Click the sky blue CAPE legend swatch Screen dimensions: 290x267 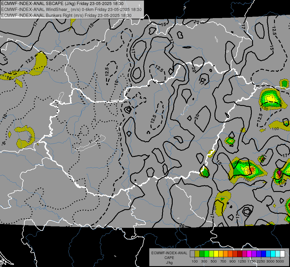click(268, 254)
